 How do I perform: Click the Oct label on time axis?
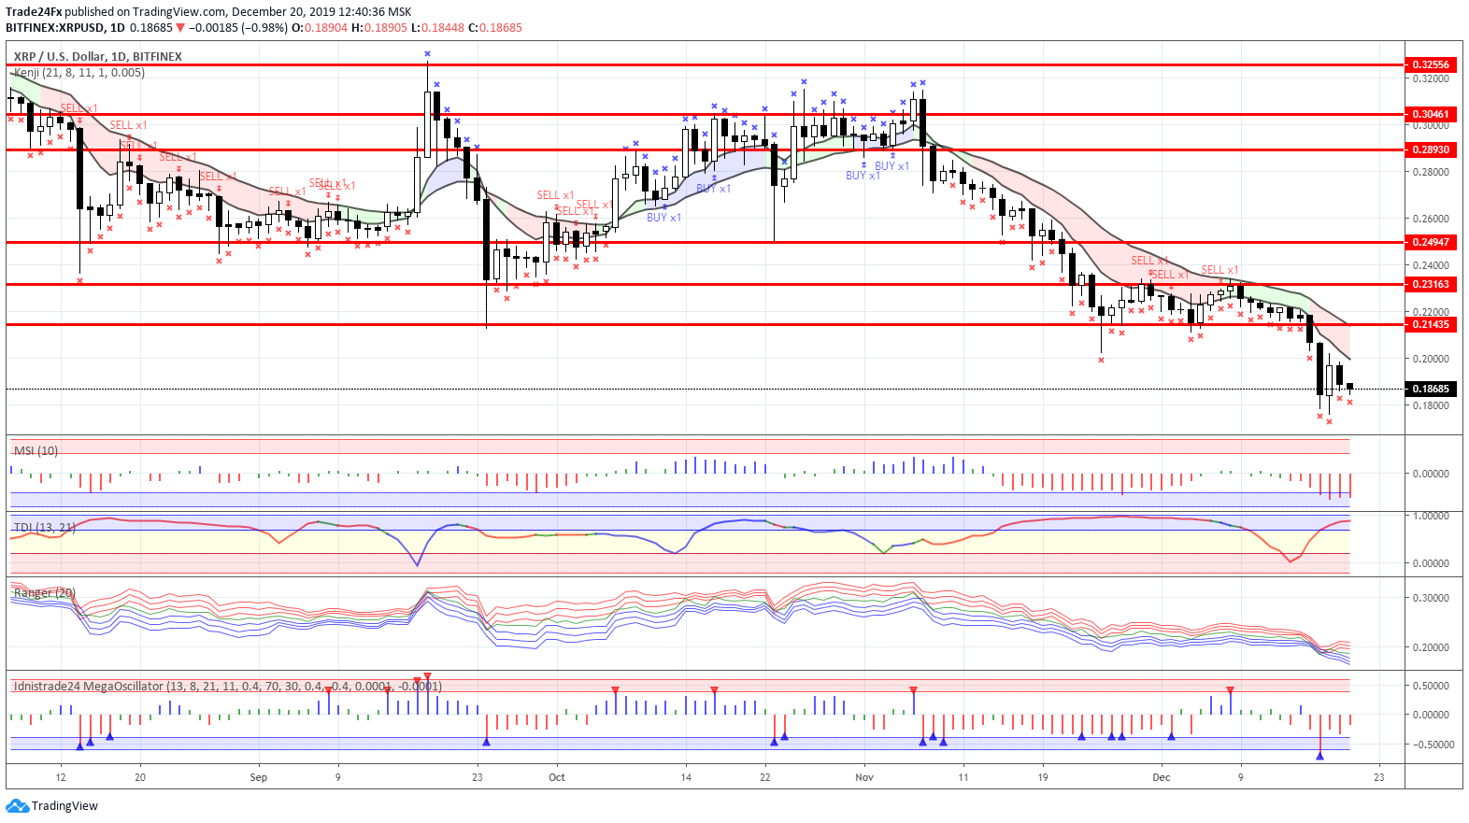click(557, 777)
